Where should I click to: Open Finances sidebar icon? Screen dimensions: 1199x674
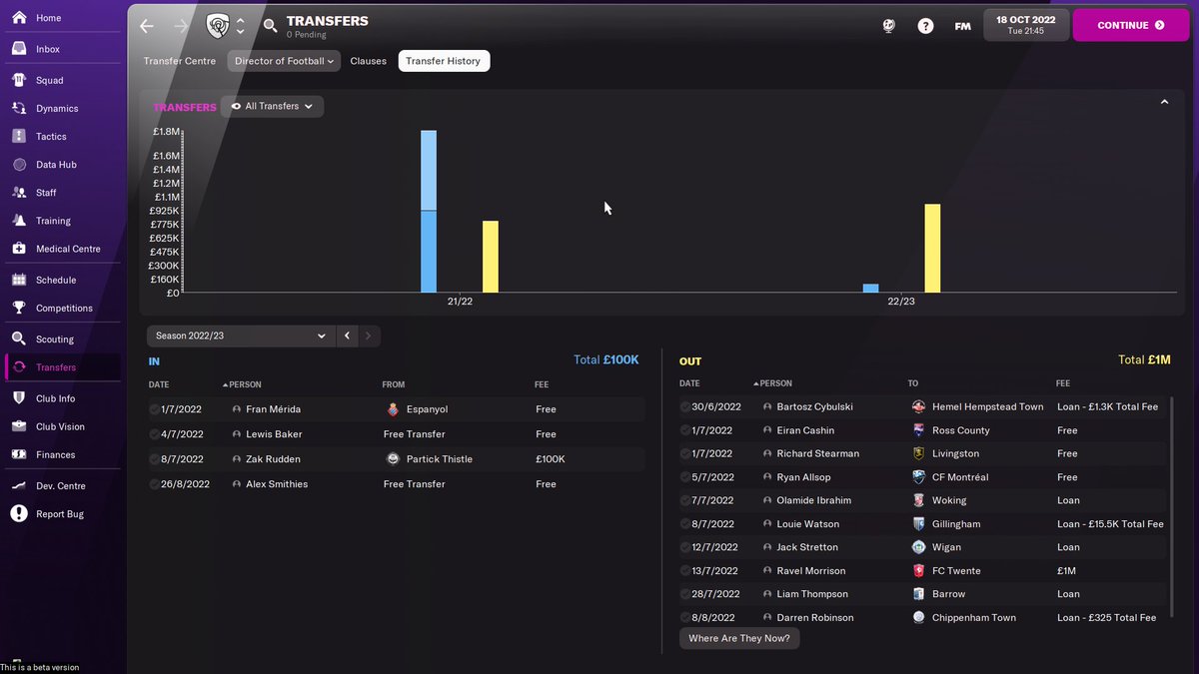18,454
